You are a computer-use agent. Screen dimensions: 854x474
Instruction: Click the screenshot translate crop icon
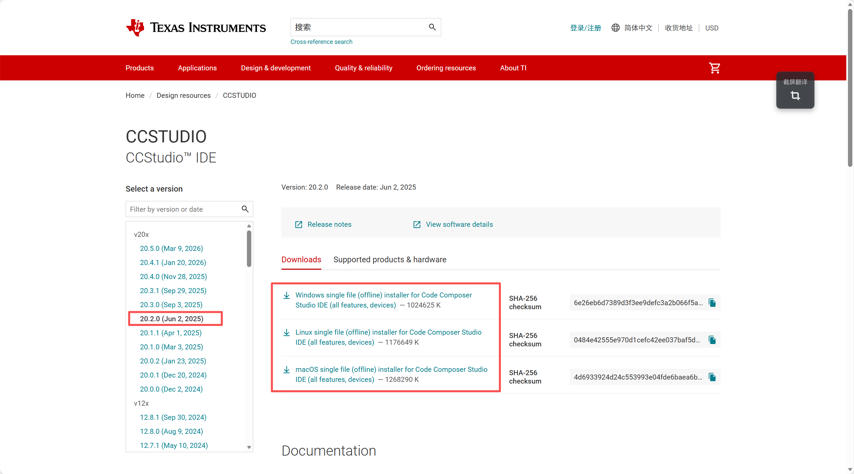pos(795,96)
